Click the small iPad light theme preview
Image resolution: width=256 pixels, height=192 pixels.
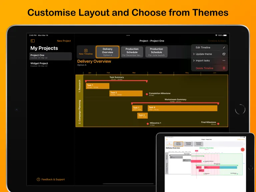[205, 163]
